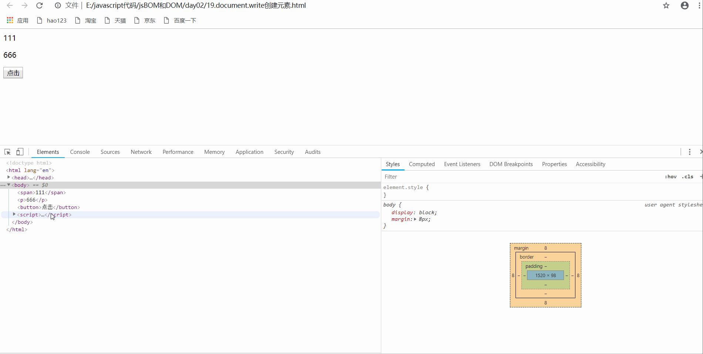The height and width of the screenshot is (354, 703).
Task: Click the content size 1520 × 98 box
Action: 545,275
